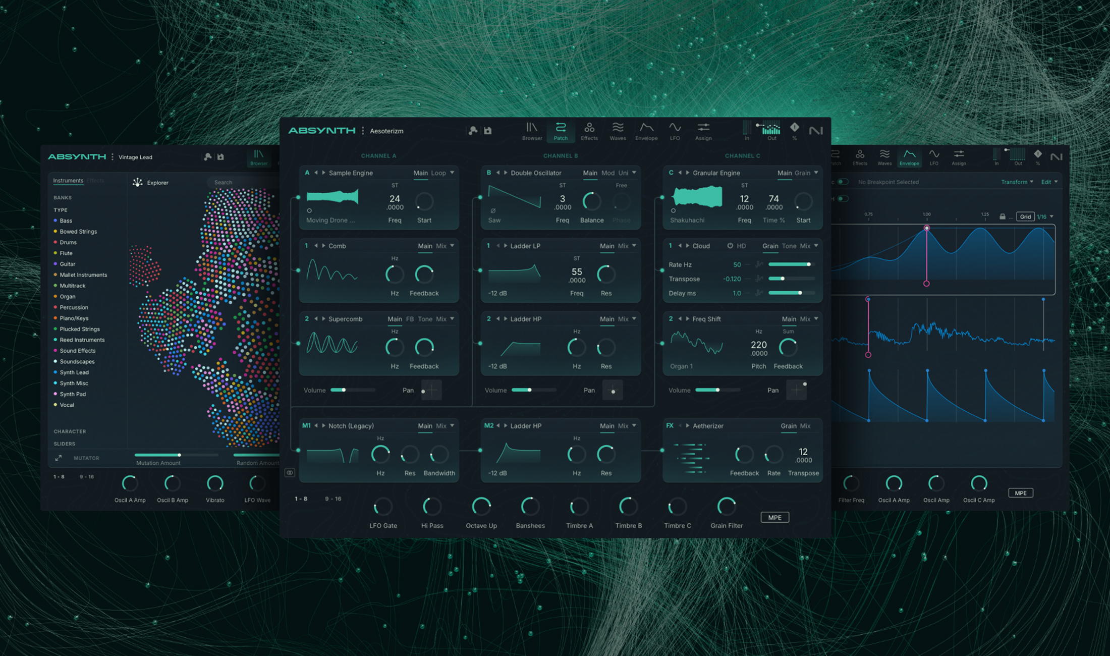Select the Grain tab in Granular Engine
Viewport: 1110px width, 656px height.
point(802,173)
